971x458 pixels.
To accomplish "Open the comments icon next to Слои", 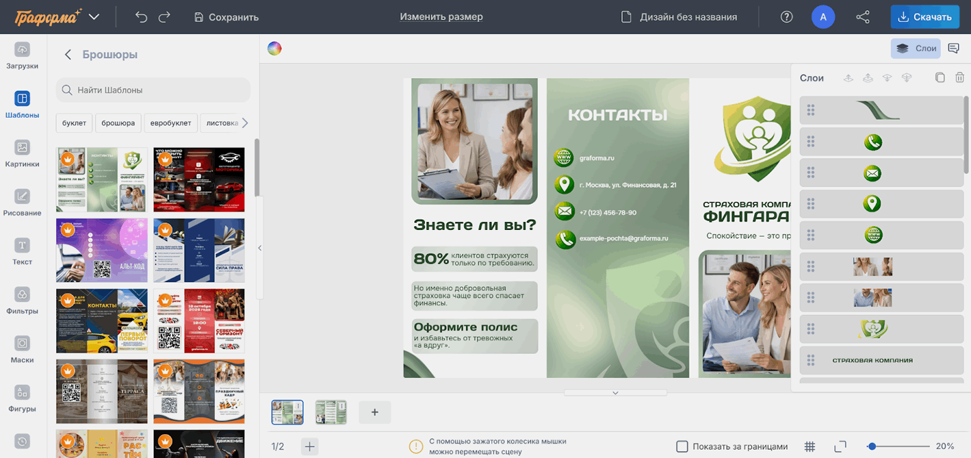I will click(x=953, y=49).
